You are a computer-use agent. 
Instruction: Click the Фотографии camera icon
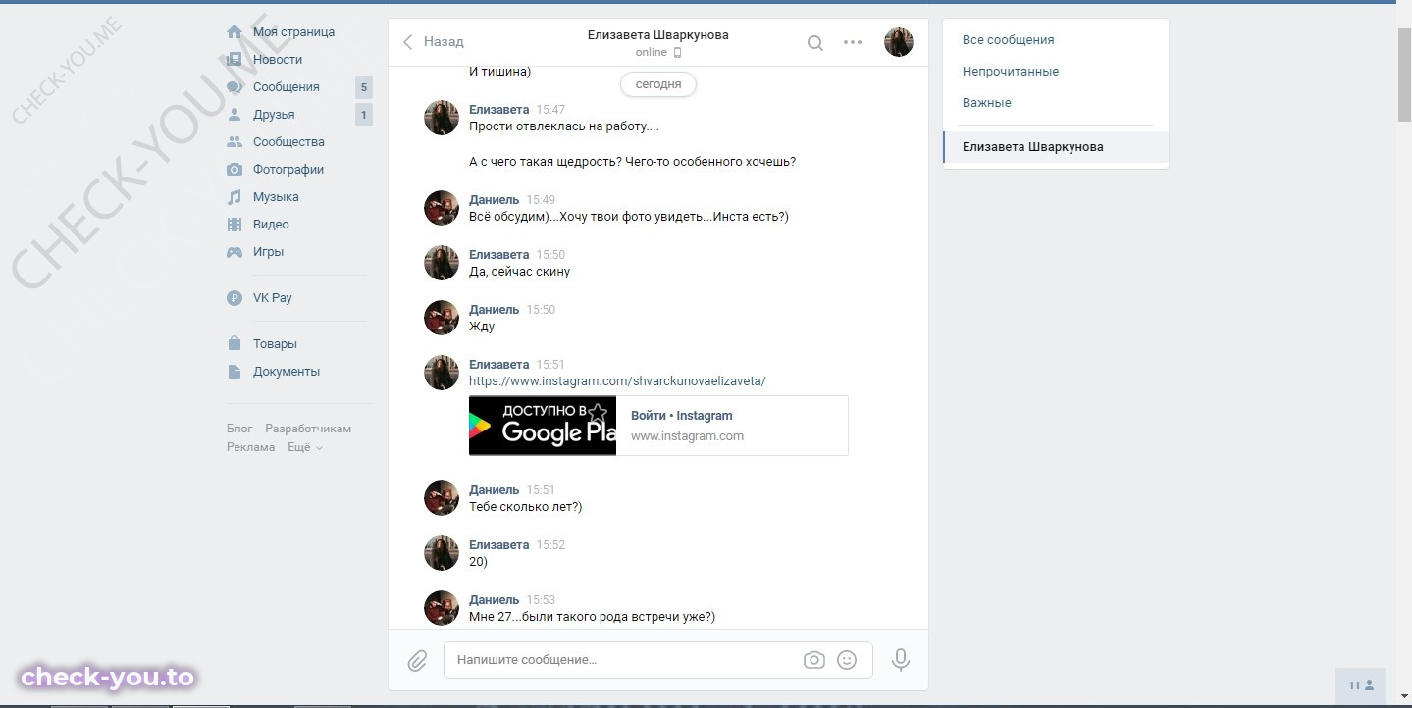point(235,170)
